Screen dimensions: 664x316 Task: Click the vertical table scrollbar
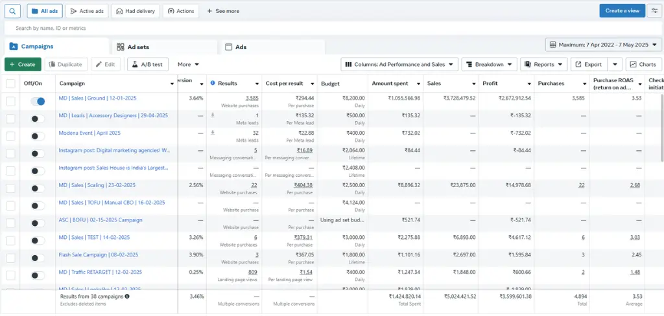pyautogui.click(x=662, y=128)
